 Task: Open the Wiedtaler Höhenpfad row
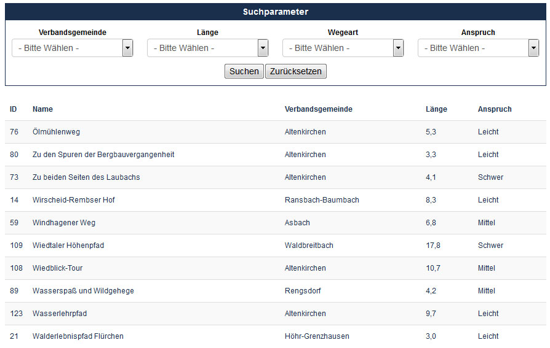(x=276, y=246)
